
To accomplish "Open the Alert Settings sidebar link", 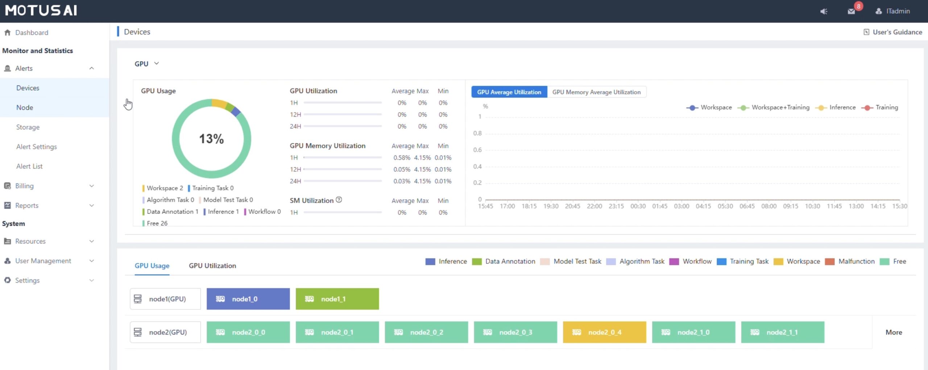I will (36, 147).
